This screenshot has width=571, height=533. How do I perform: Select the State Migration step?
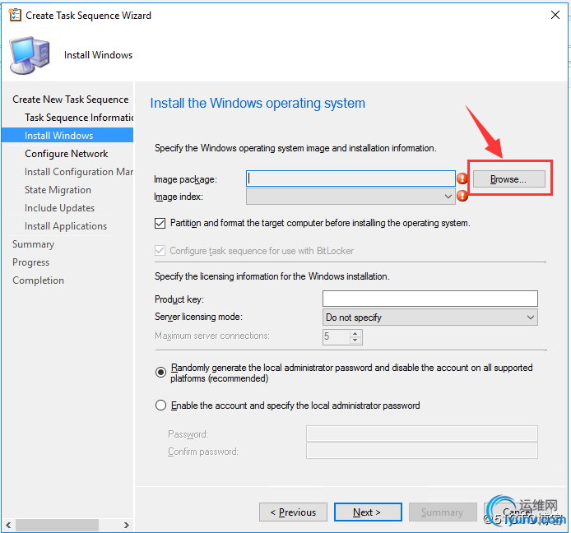click(x=58, y=190)
